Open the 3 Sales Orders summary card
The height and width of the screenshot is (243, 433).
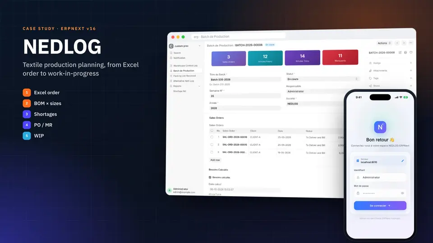(x=228, y=58)
